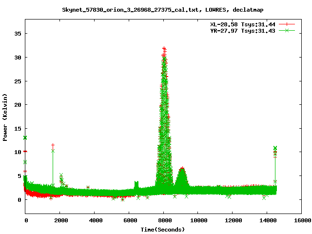Image resolution: width=312 pixels, height=234 pixels.
Task: Click the y-axis tick label 10
Action: coord(18,152)
